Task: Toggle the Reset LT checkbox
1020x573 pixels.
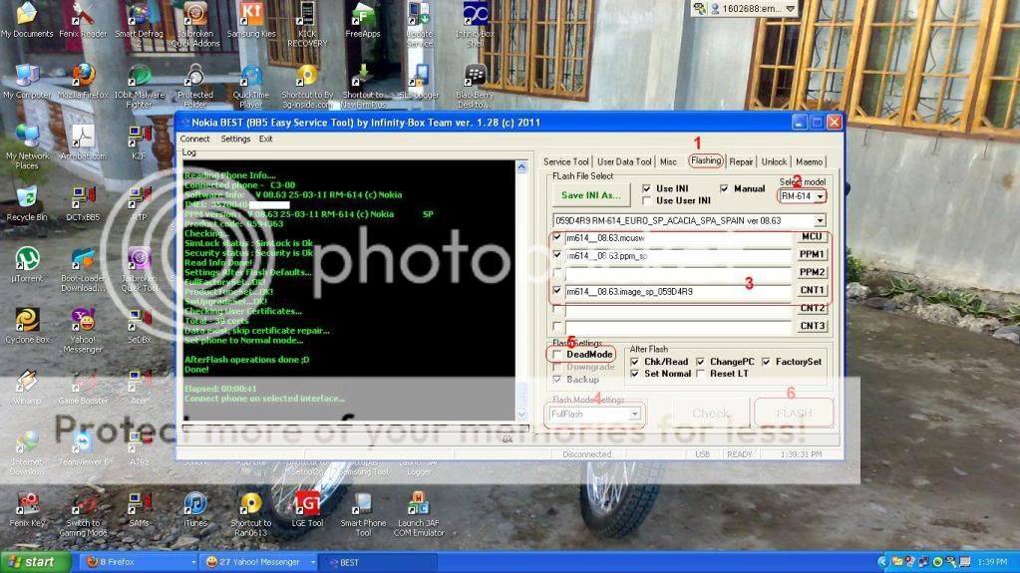Action: pos(701,374)
